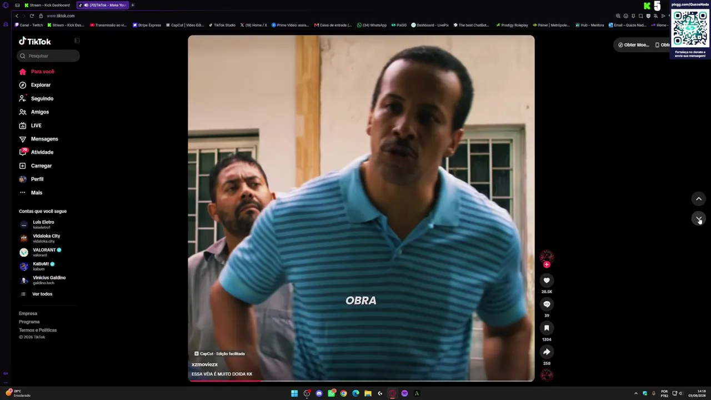Click the TikTok logo
This screenshot has height=400, width=711.
tap(34, 41)
